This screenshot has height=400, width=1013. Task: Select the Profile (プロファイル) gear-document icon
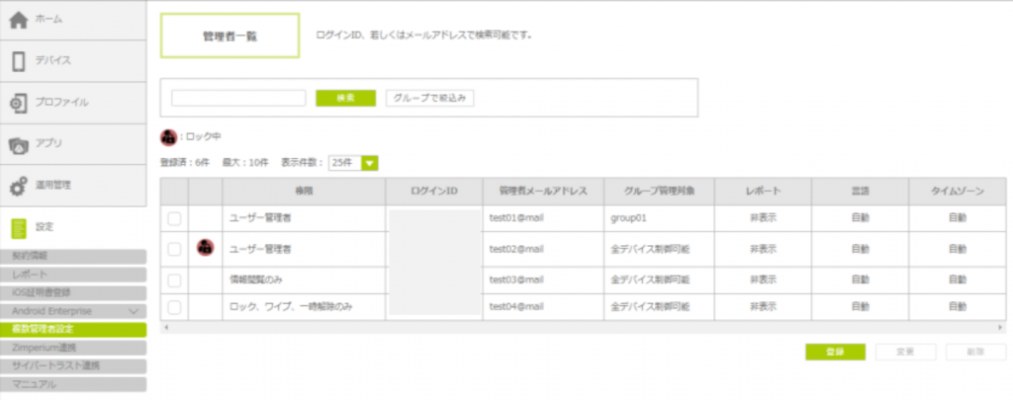[19, 103]
